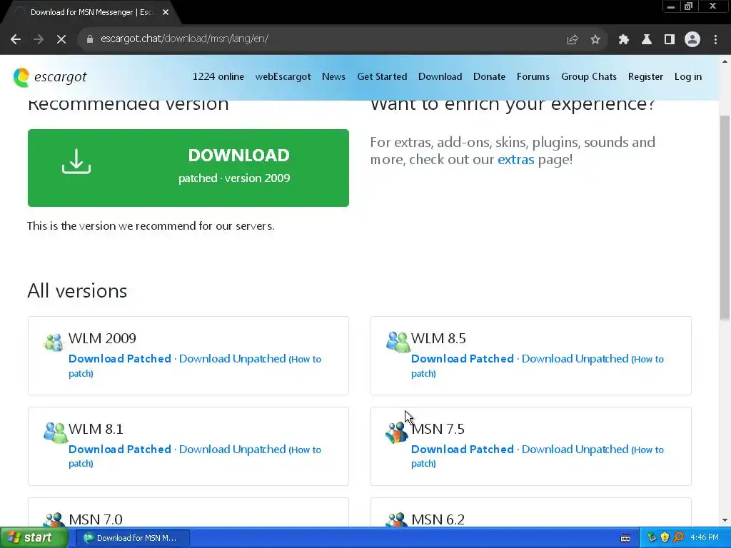
Task: Download Unpatched WLM 8.1
Action: coord(232,450)
